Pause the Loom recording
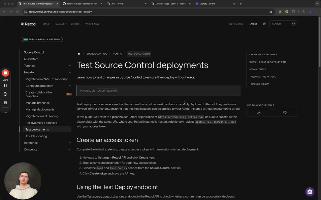Image resolution: width=321 pixels, height=200 pixels. (x=5, y=86)
